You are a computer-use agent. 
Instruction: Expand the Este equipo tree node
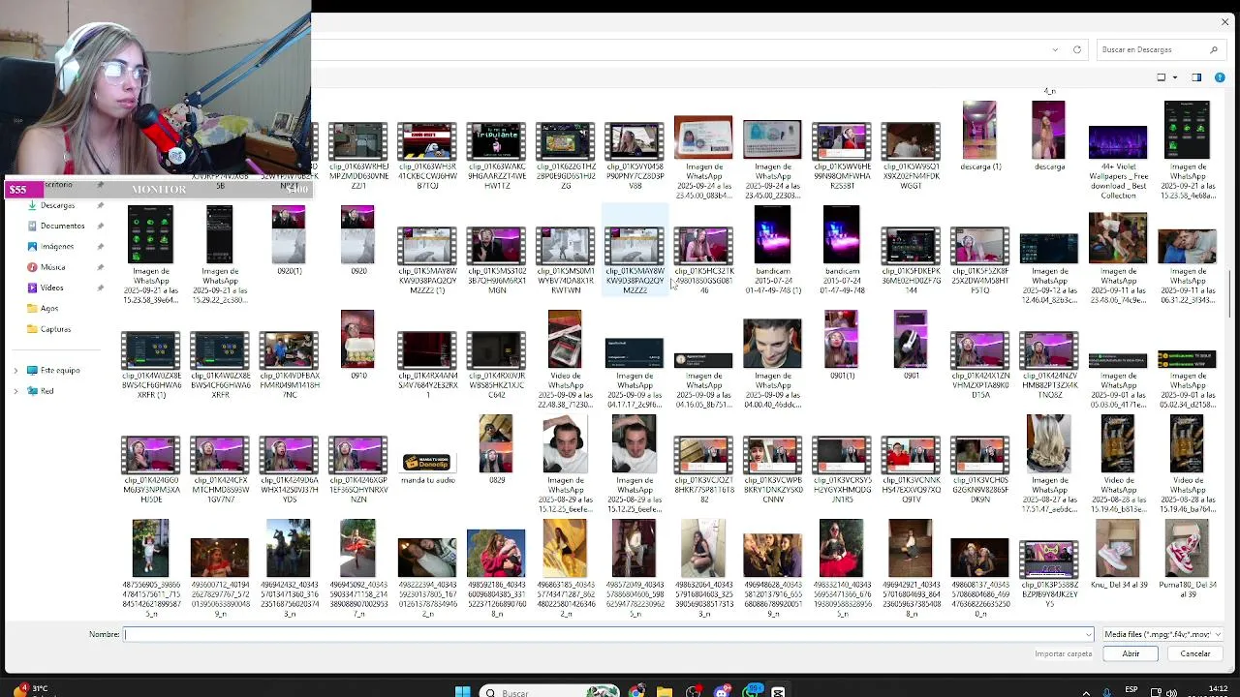click(15, 371)
